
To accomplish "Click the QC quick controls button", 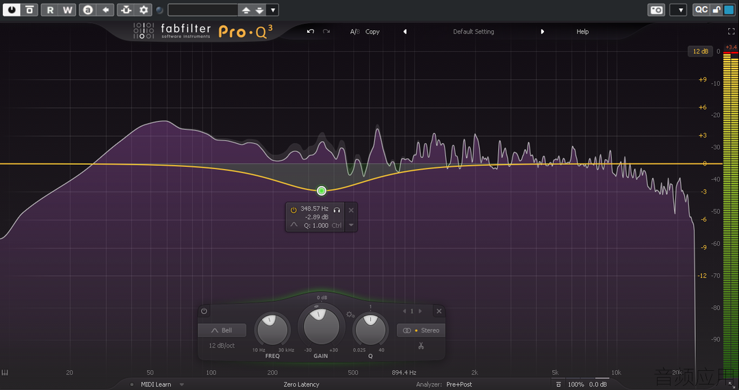I will click(701, 10).
